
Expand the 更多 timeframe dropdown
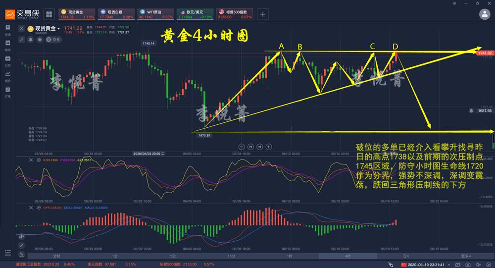pyautogui.click(x=466, y=256)
